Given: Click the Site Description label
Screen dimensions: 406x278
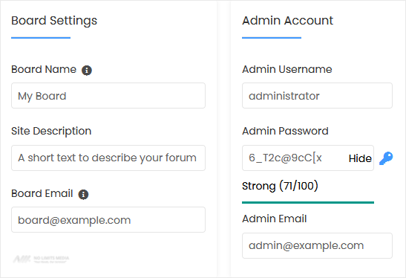Looking at the screenshot, I should tap(51, 132).
